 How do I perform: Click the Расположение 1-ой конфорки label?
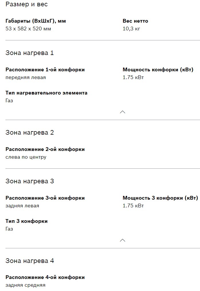(x=45, y=70)
